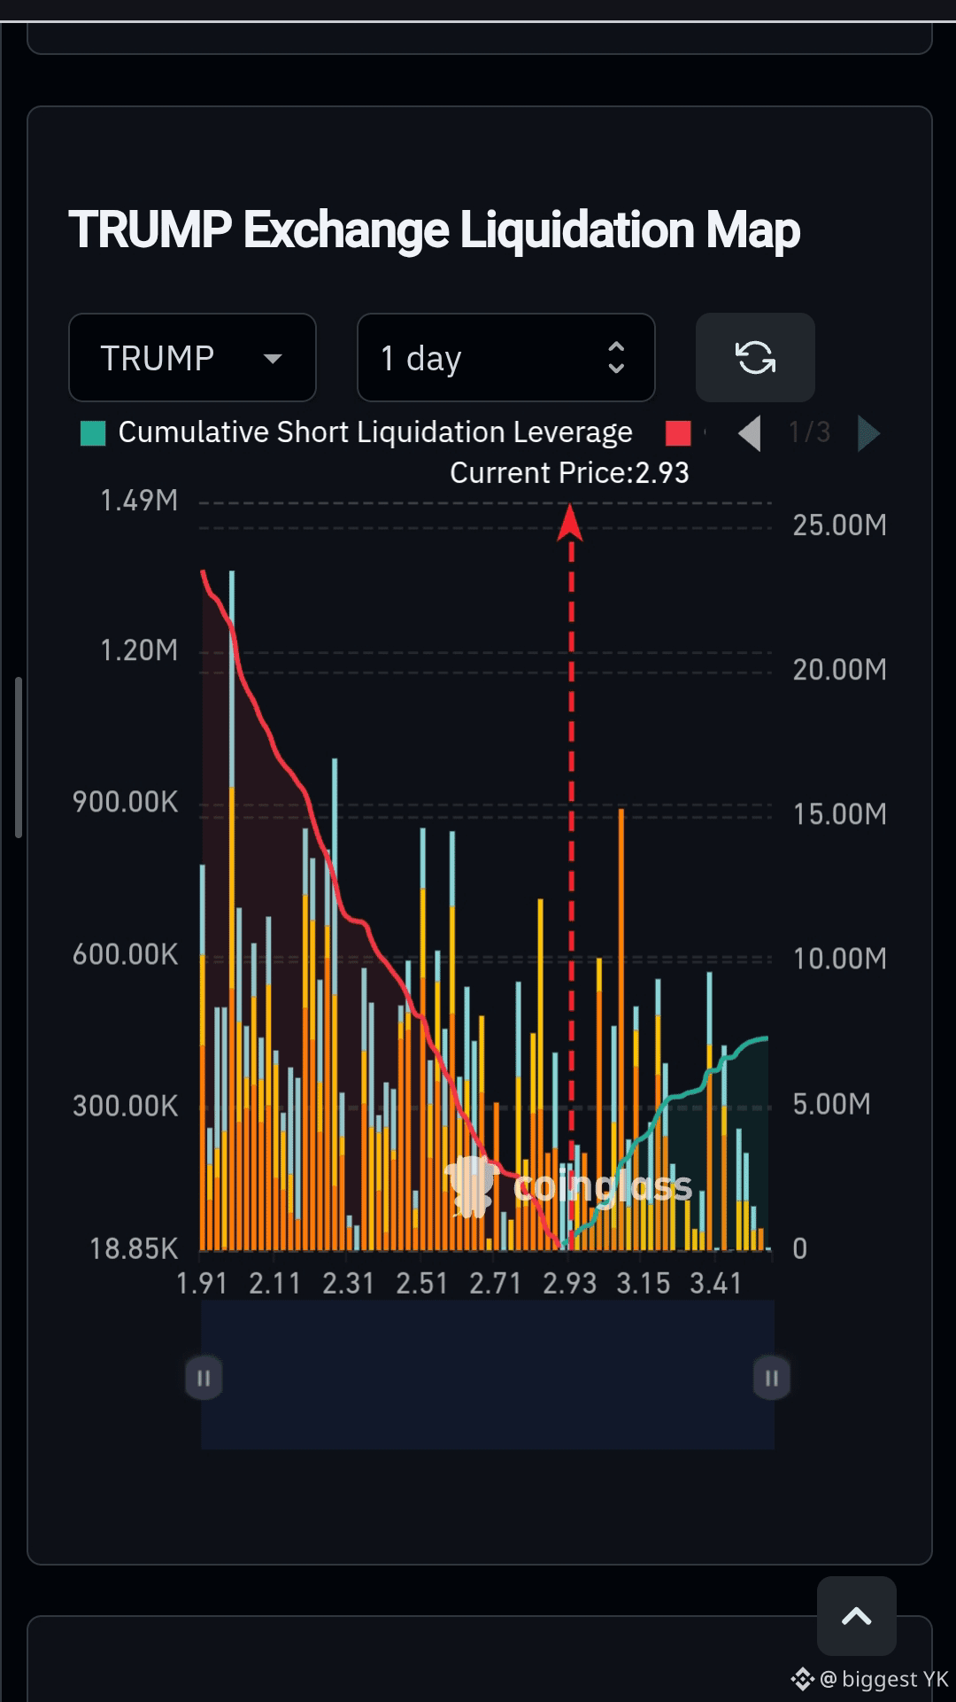The image size is (956, 1702).
Task: Click the 10.00M right axis label
Action: [x=840, y=959]
